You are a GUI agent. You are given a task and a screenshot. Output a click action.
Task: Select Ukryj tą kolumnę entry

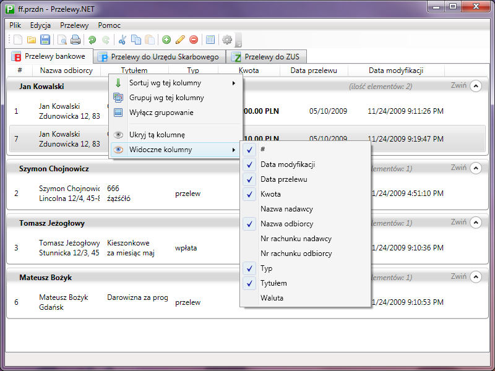(x=176, y=135)
